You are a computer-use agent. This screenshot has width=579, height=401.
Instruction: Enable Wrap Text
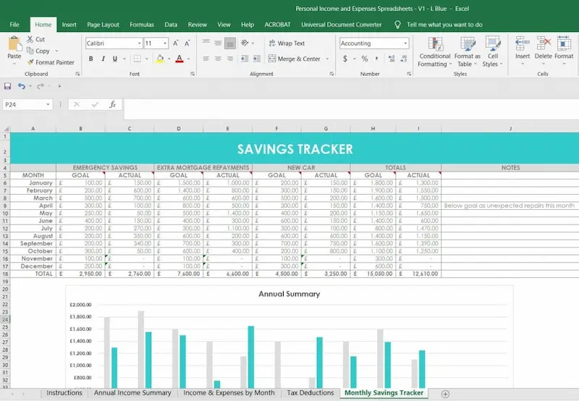tap(287, 43)
